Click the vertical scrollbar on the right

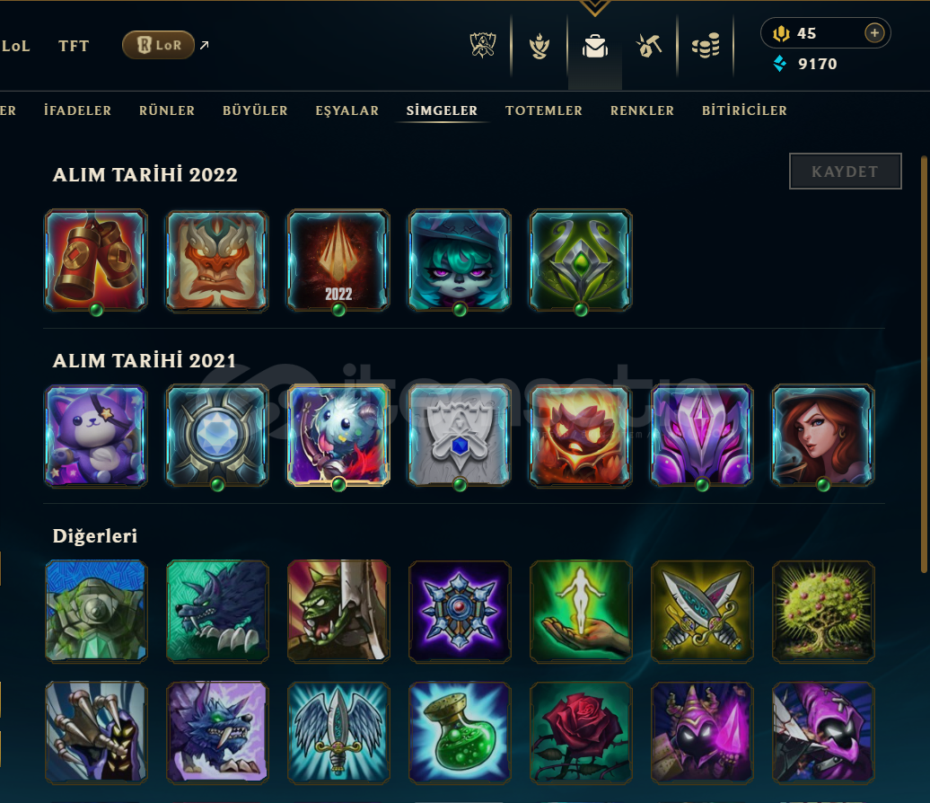[x=924, y=364]
